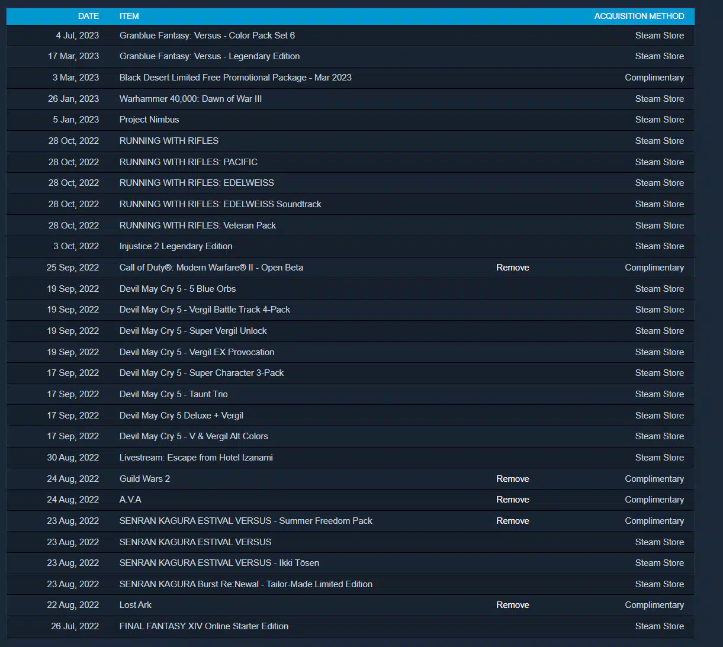This screenshot has height=647, width=723.
Task: Remove the Call of Duty Open Beta license
Action: (x=513, y=268)
